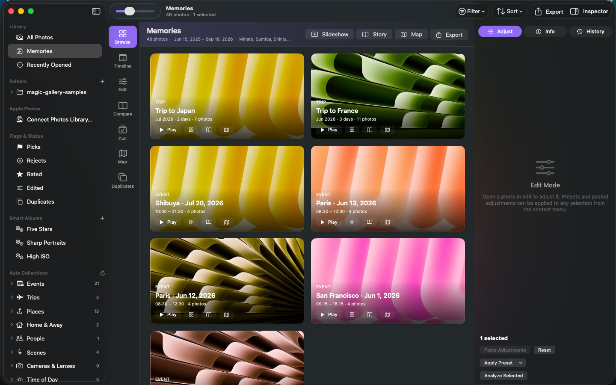Select All Photos in Library

pyautogui.click(x=55, y=37)
